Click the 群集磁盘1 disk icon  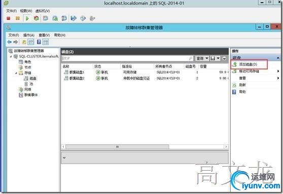click(66, 72)
